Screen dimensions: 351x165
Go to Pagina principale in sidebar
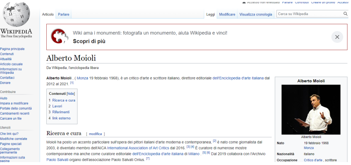click(12, 49)
